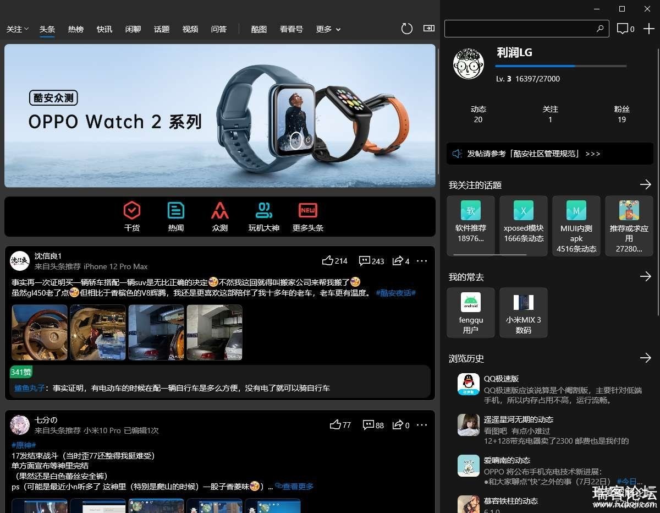Switch to the 闲聊 tab
The image size is (660, 513).
pyautogui.click(x=133, y=29)
